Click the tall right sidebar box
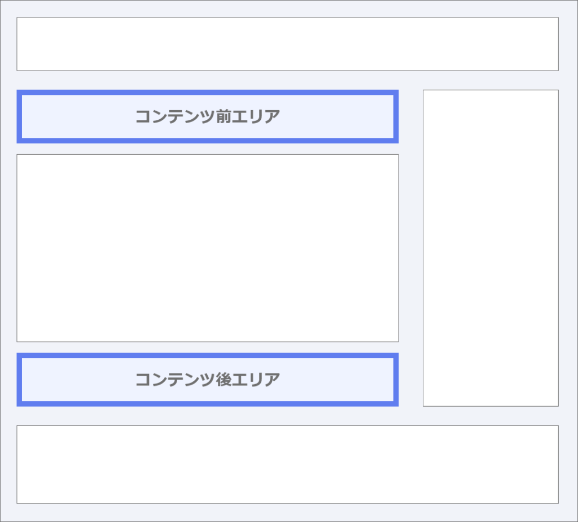The height and width of the screenshot is (522, 578). pos(491,247)
